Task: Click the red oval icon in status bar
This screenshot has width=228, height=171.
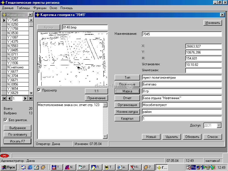Action: 5,156
